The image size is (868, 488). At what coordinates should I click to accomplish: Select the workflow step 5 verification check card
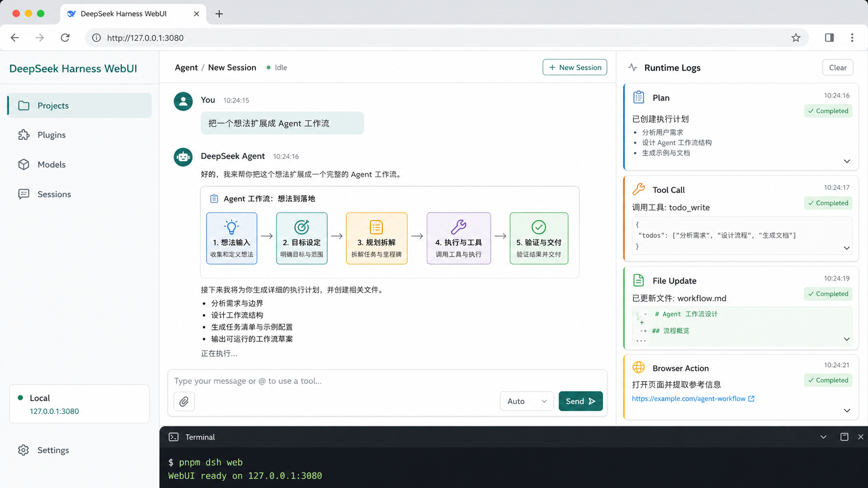pos(539,239)
